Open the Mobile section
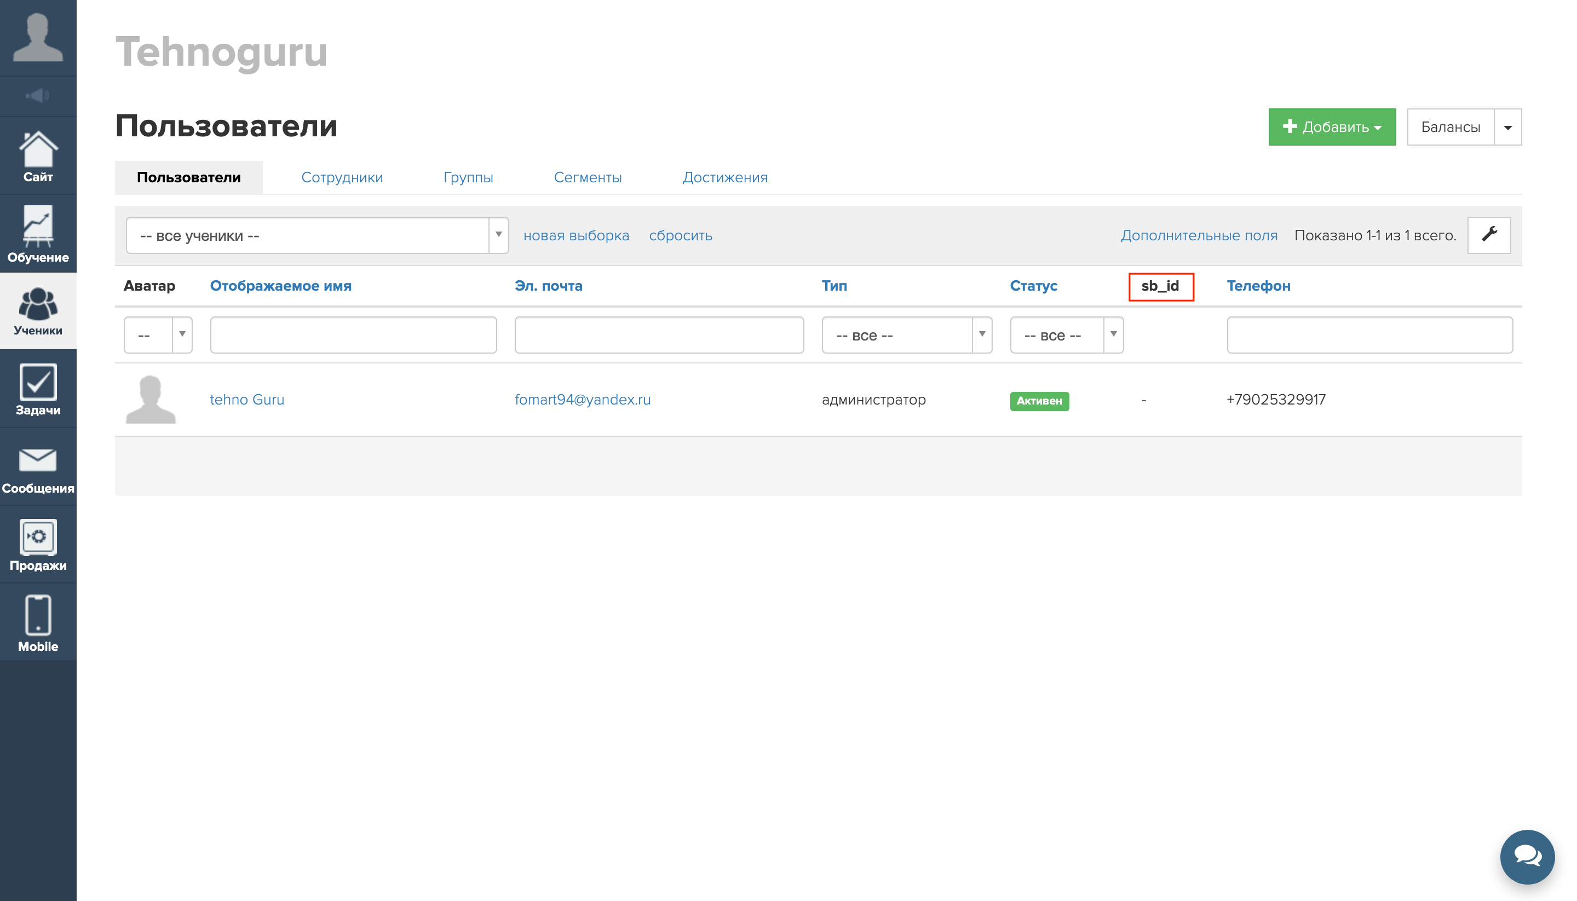1577x901 pixels. [x=38, y=622]
